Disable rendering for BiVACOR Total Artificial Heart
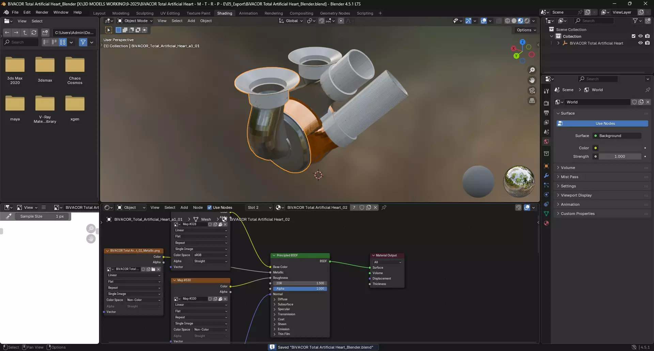Screen dimensions: 654x351 click(647, 43)
